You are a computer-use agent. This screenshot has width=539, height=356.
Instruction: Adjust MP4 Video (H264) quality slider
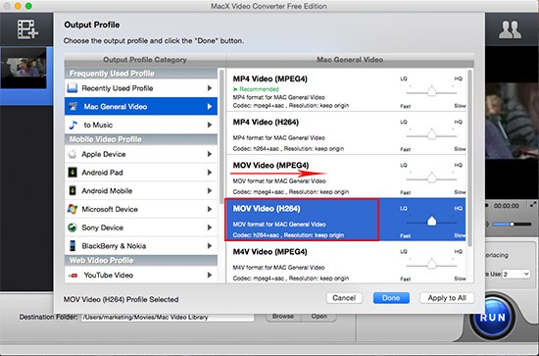(432, 134)
